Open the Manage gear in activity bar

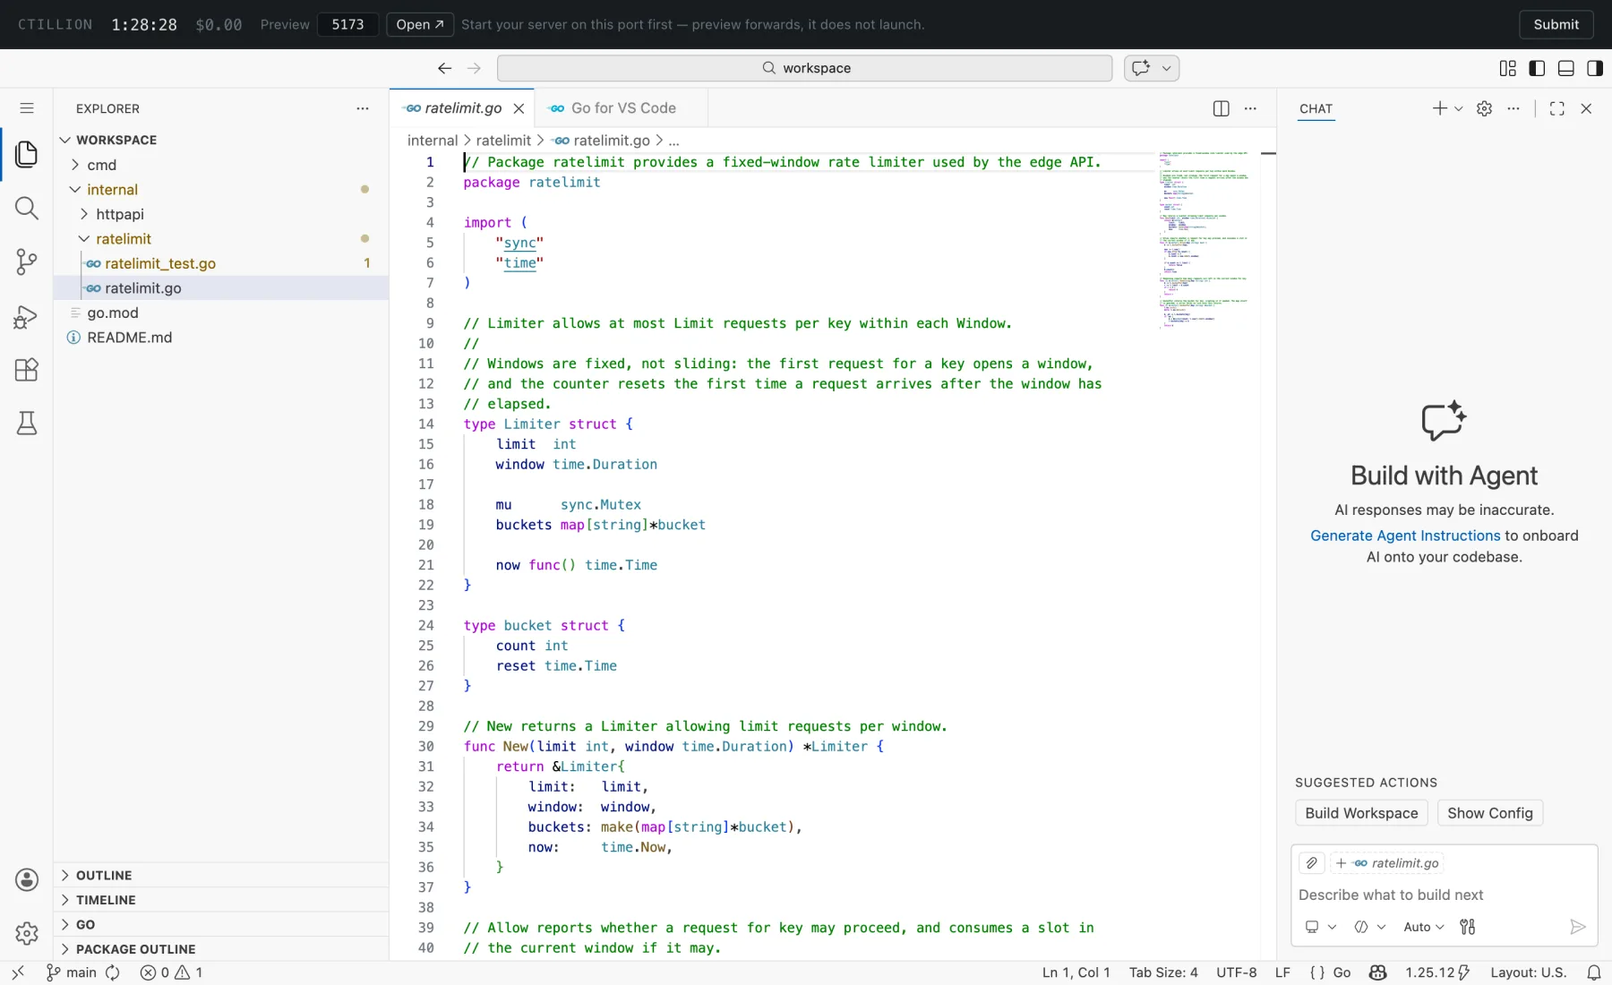pyautogui.click(x=27, y=934)
